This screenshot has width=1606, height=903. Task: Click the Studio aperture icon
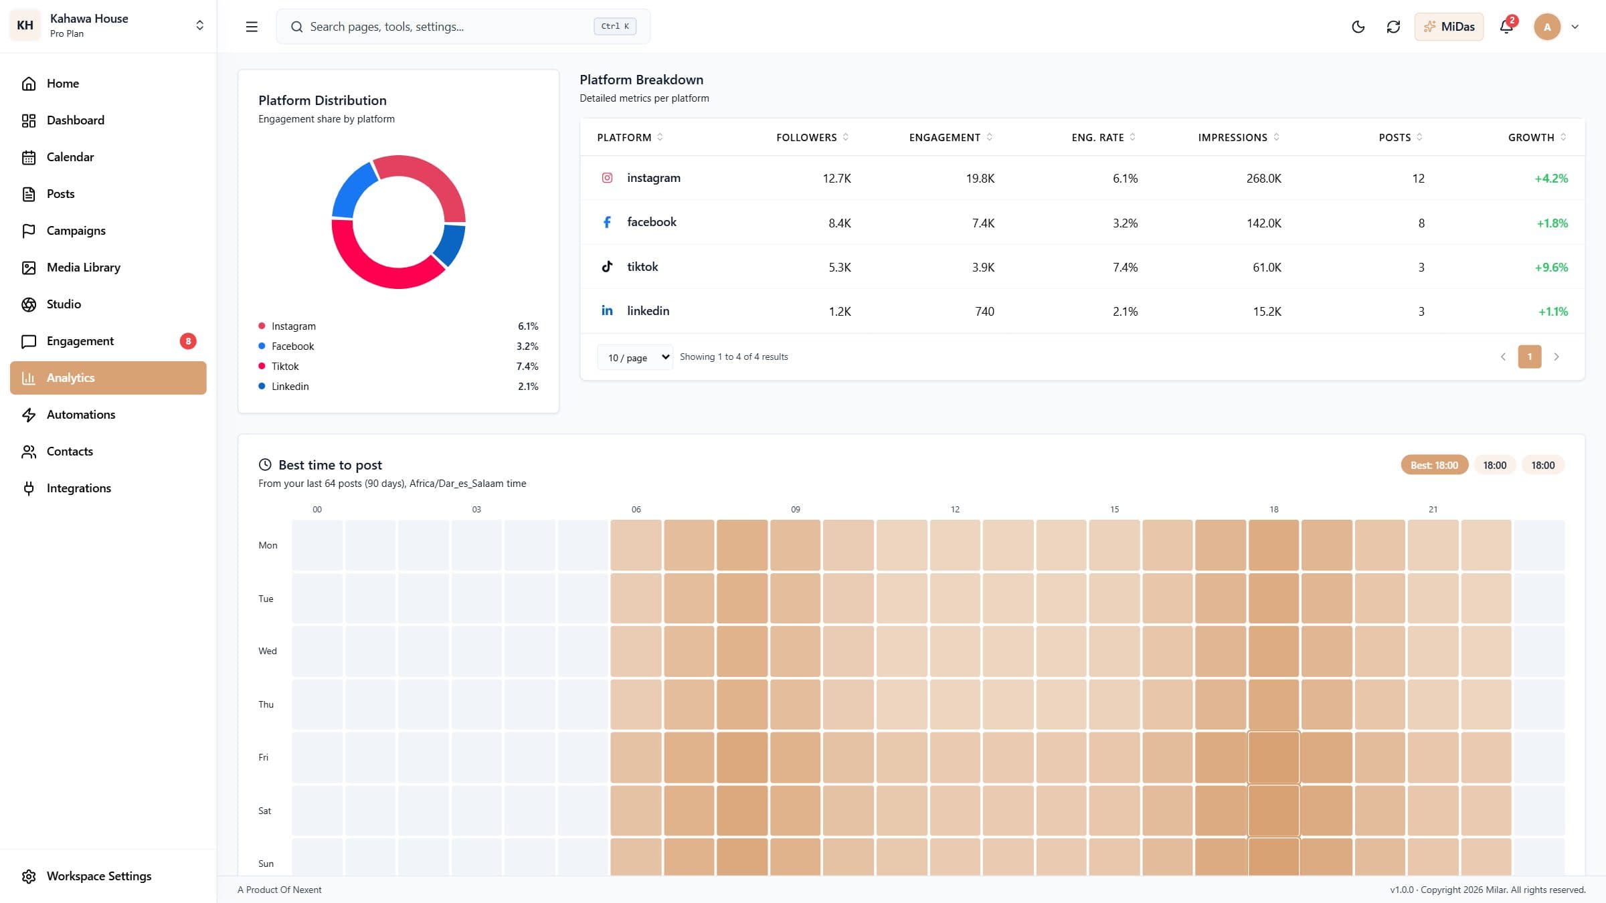29,304
